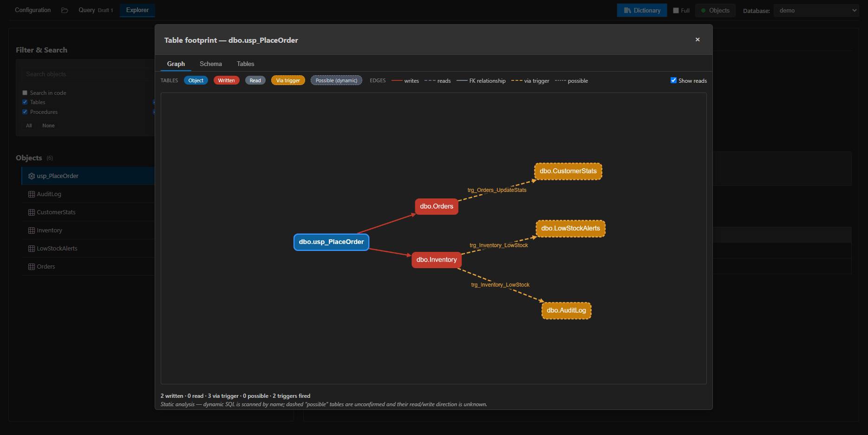The height and width of the screenshot is (435, 868).
Task: Click the table icon beside Inventory
Action: (32, 231)
